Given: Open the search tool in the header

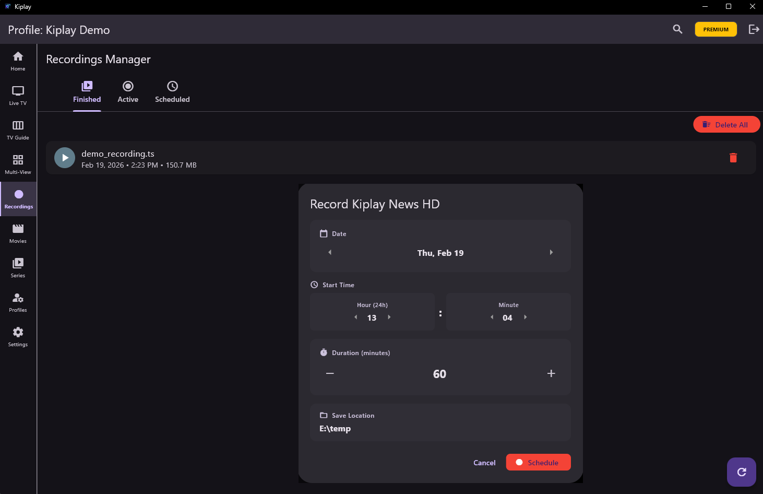Looking at the screenshot, I should [677, 29].
